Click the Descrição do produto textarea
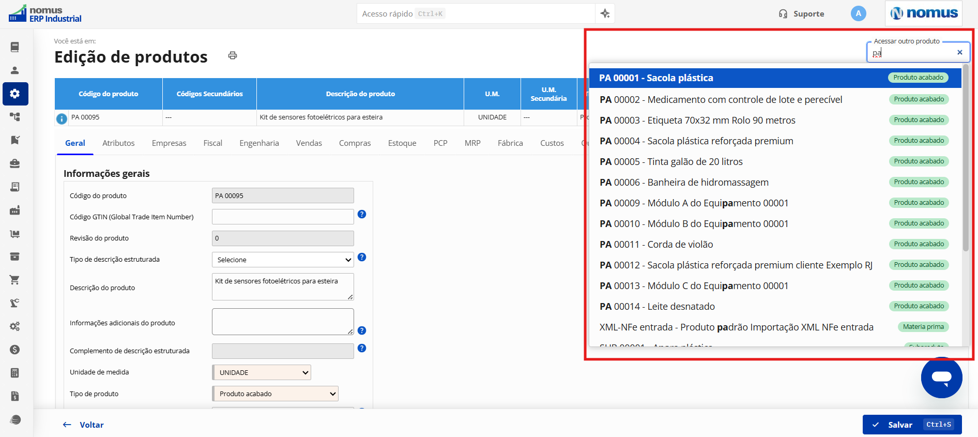This screenshot has width=978, height=437. (283, 287)
